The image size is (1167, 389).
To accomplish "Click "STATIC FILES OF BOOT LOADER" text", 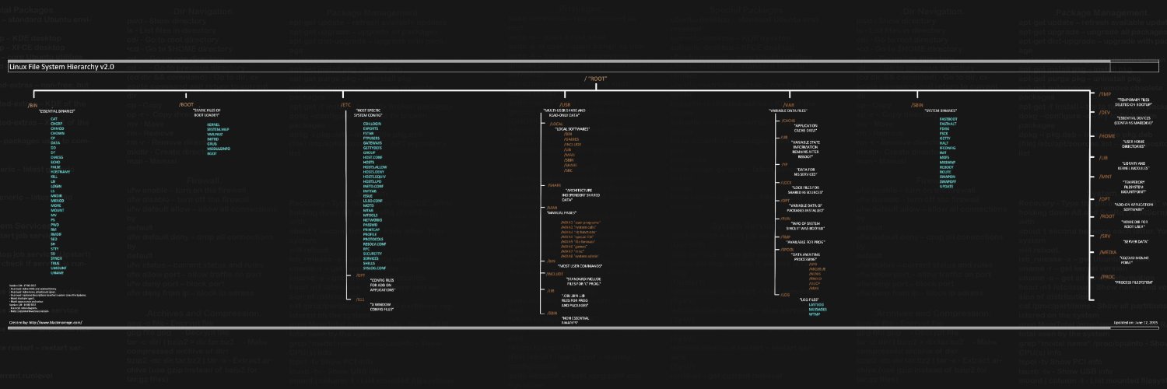I will [x=208, y=114].
